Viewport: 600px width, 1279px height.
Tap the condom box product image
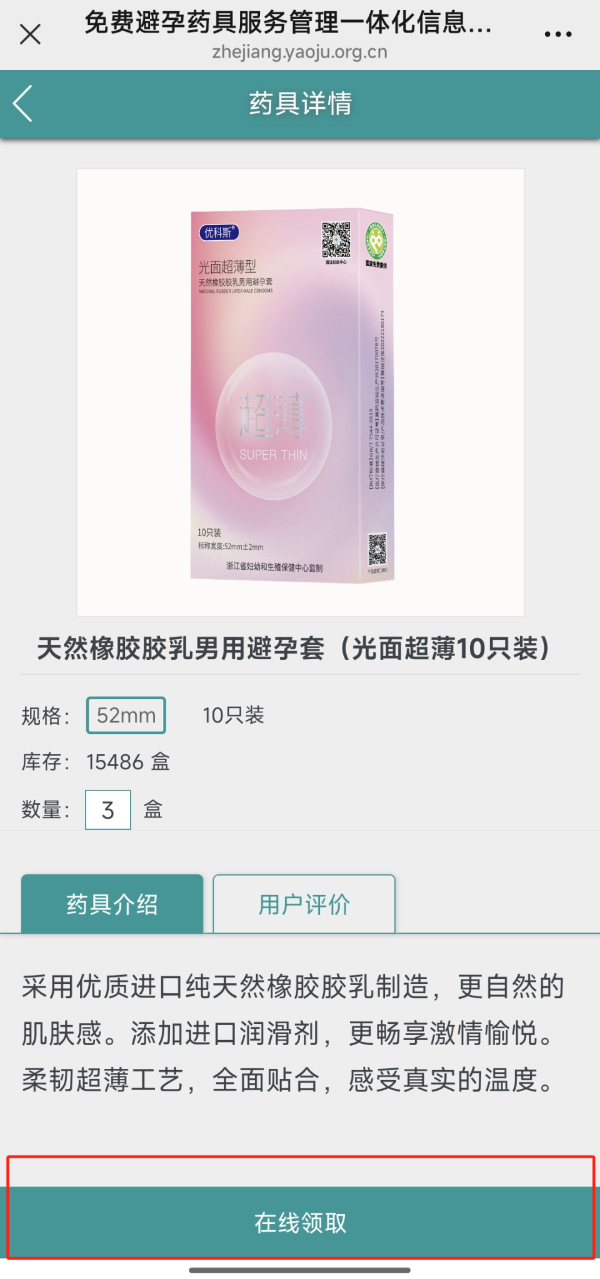[300, 392]
